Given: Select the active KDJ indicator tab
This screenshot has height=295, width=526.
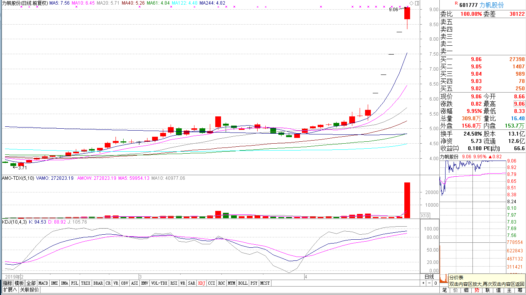Looking at the screenshot, I should [x=201, y=283].
